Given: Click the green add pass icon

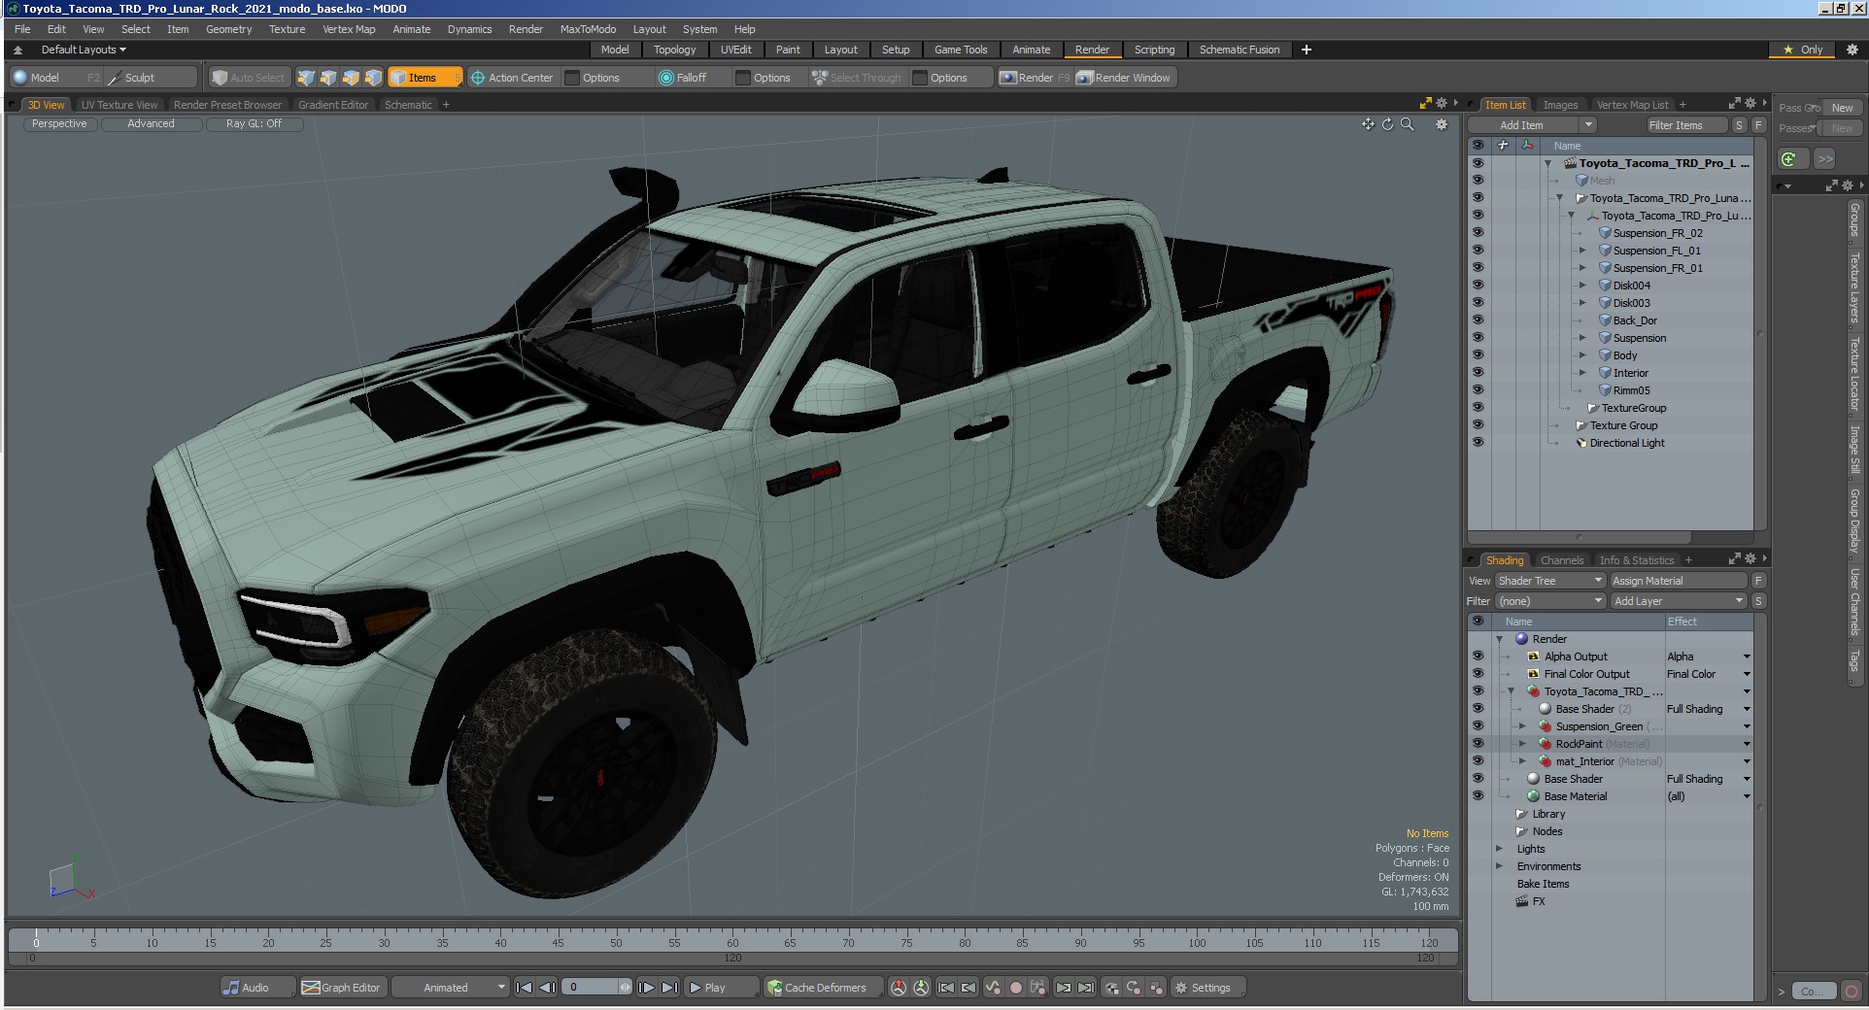Looking at the screenshot, I should pos(1788,158).
